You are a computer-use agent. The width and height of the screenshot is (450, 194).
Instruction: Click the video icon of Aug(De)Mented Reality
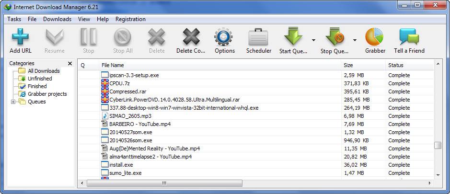[105, 148]
